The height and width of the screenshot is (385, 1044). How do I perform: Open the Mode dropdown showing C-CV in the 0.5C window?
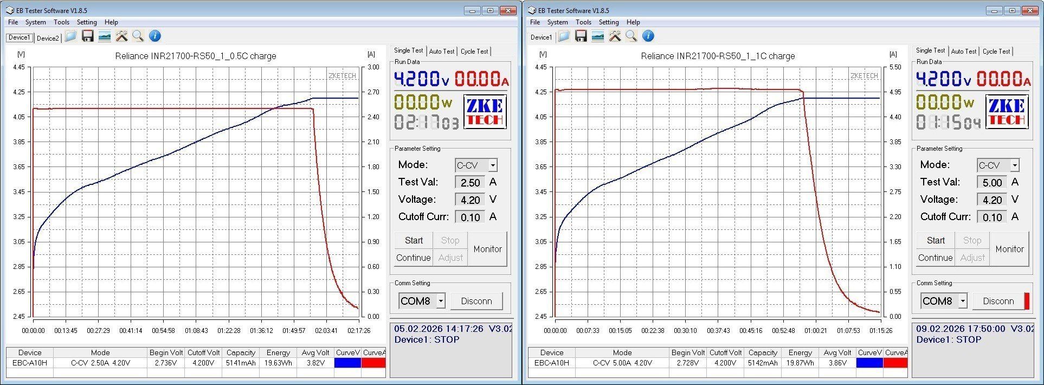point(492,165)
